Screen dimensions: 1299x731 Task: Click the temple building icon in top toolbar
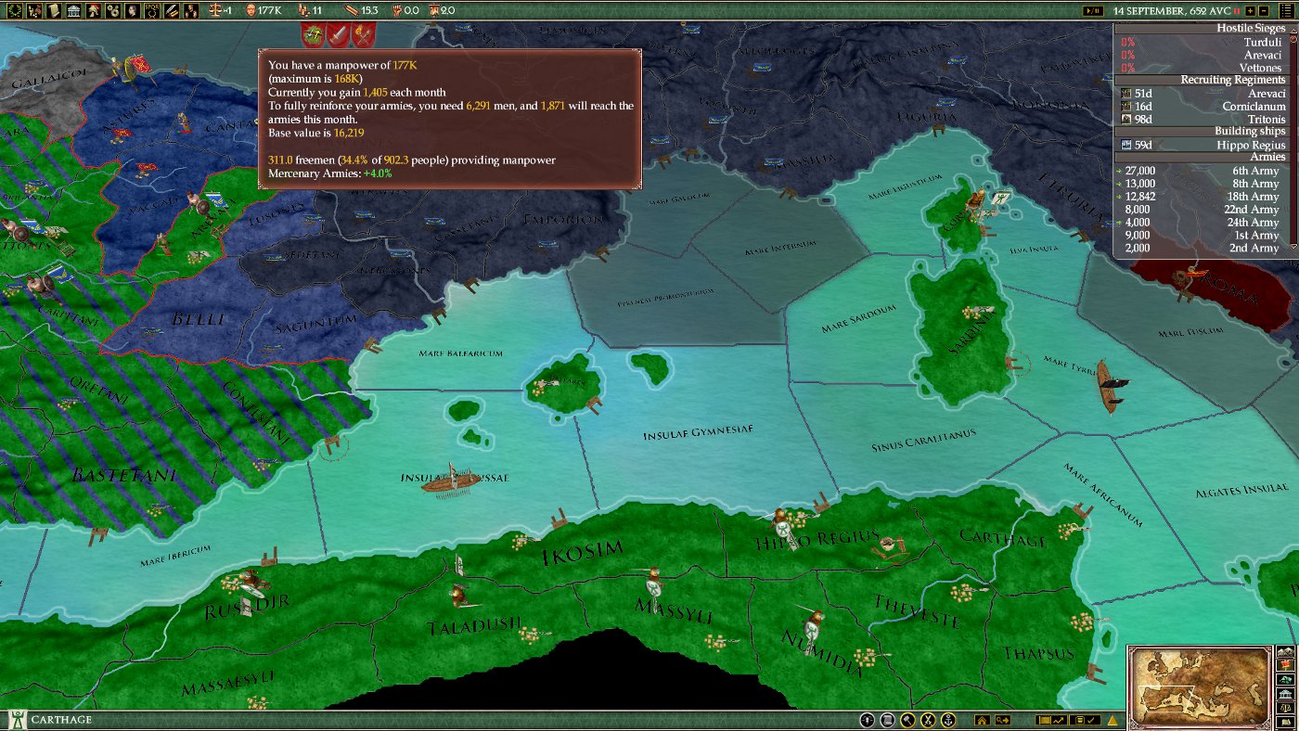pos(73,11)
